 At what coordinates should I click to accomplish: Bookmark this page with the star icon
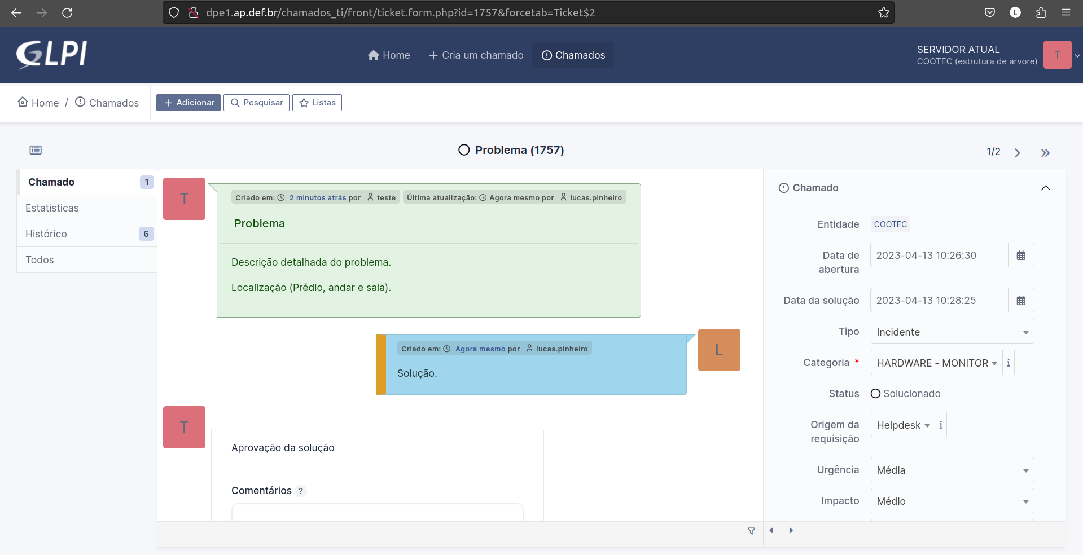883,12
